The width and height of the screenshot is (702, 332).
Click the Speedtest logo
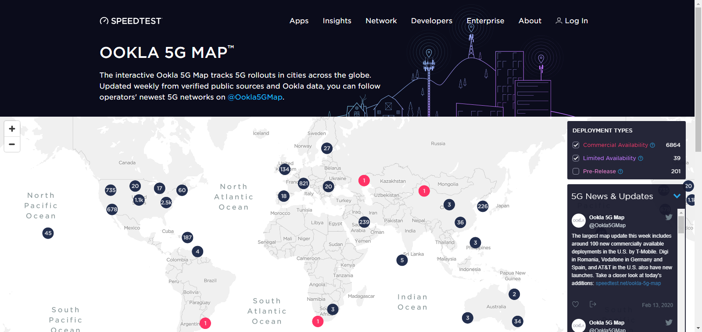click(x=131, y=21)
